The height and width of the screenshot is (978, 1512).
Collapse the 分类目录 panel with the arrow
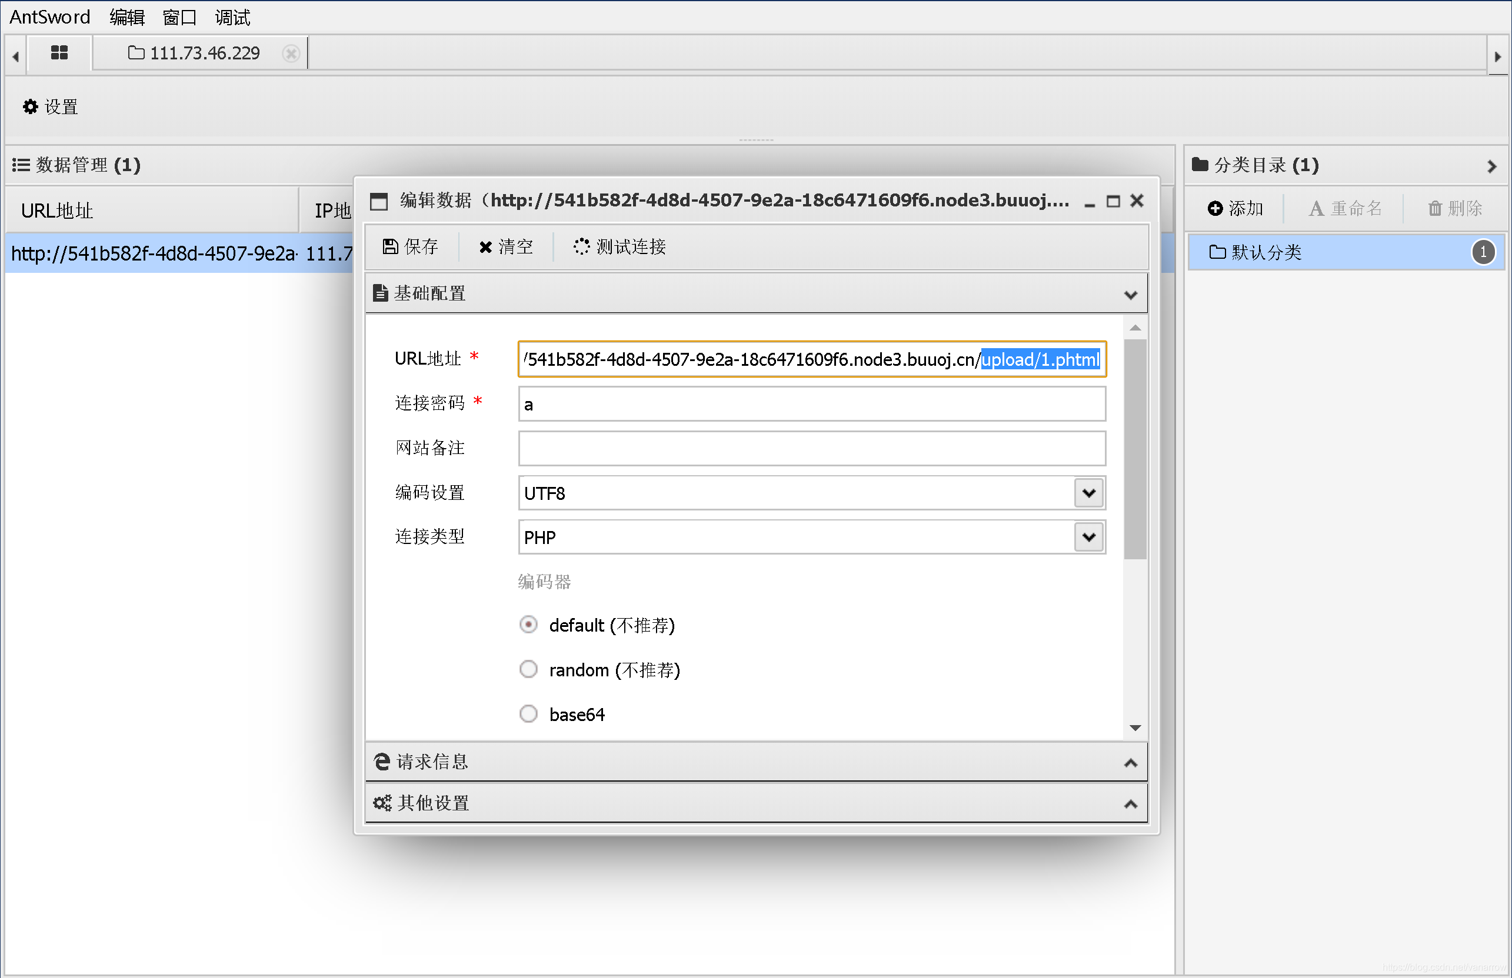tap(1491, 166)
